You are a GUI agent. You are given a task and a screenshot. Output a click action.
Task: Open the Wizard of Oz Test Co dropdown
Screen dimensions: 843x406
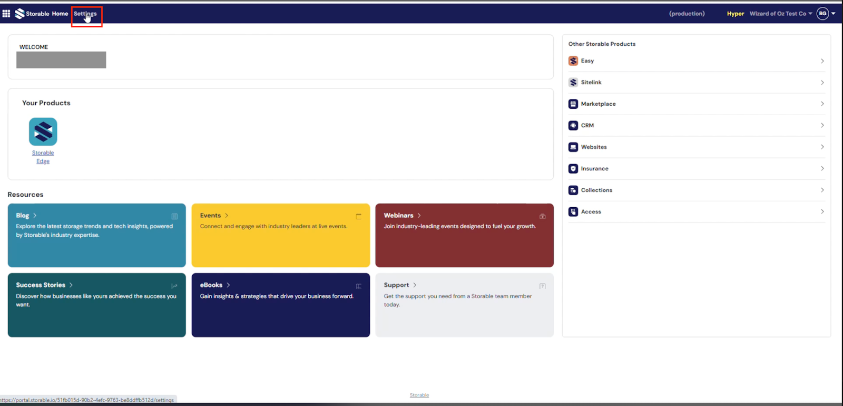[781, 14]
